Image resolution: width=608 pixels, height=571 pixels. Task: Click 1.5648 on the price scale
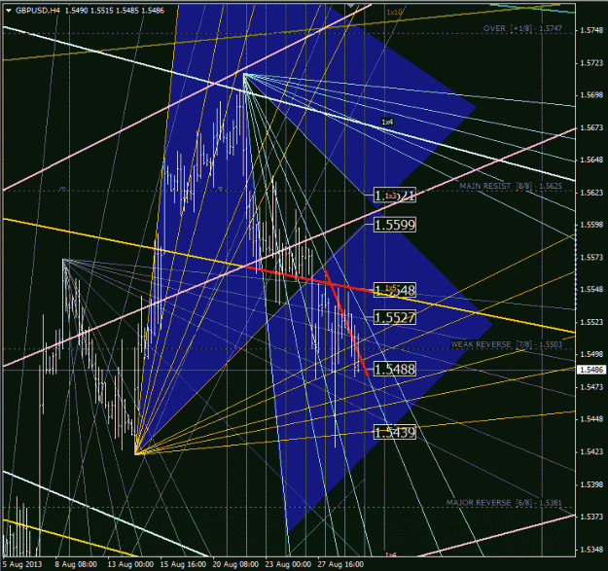click(591, 160)
